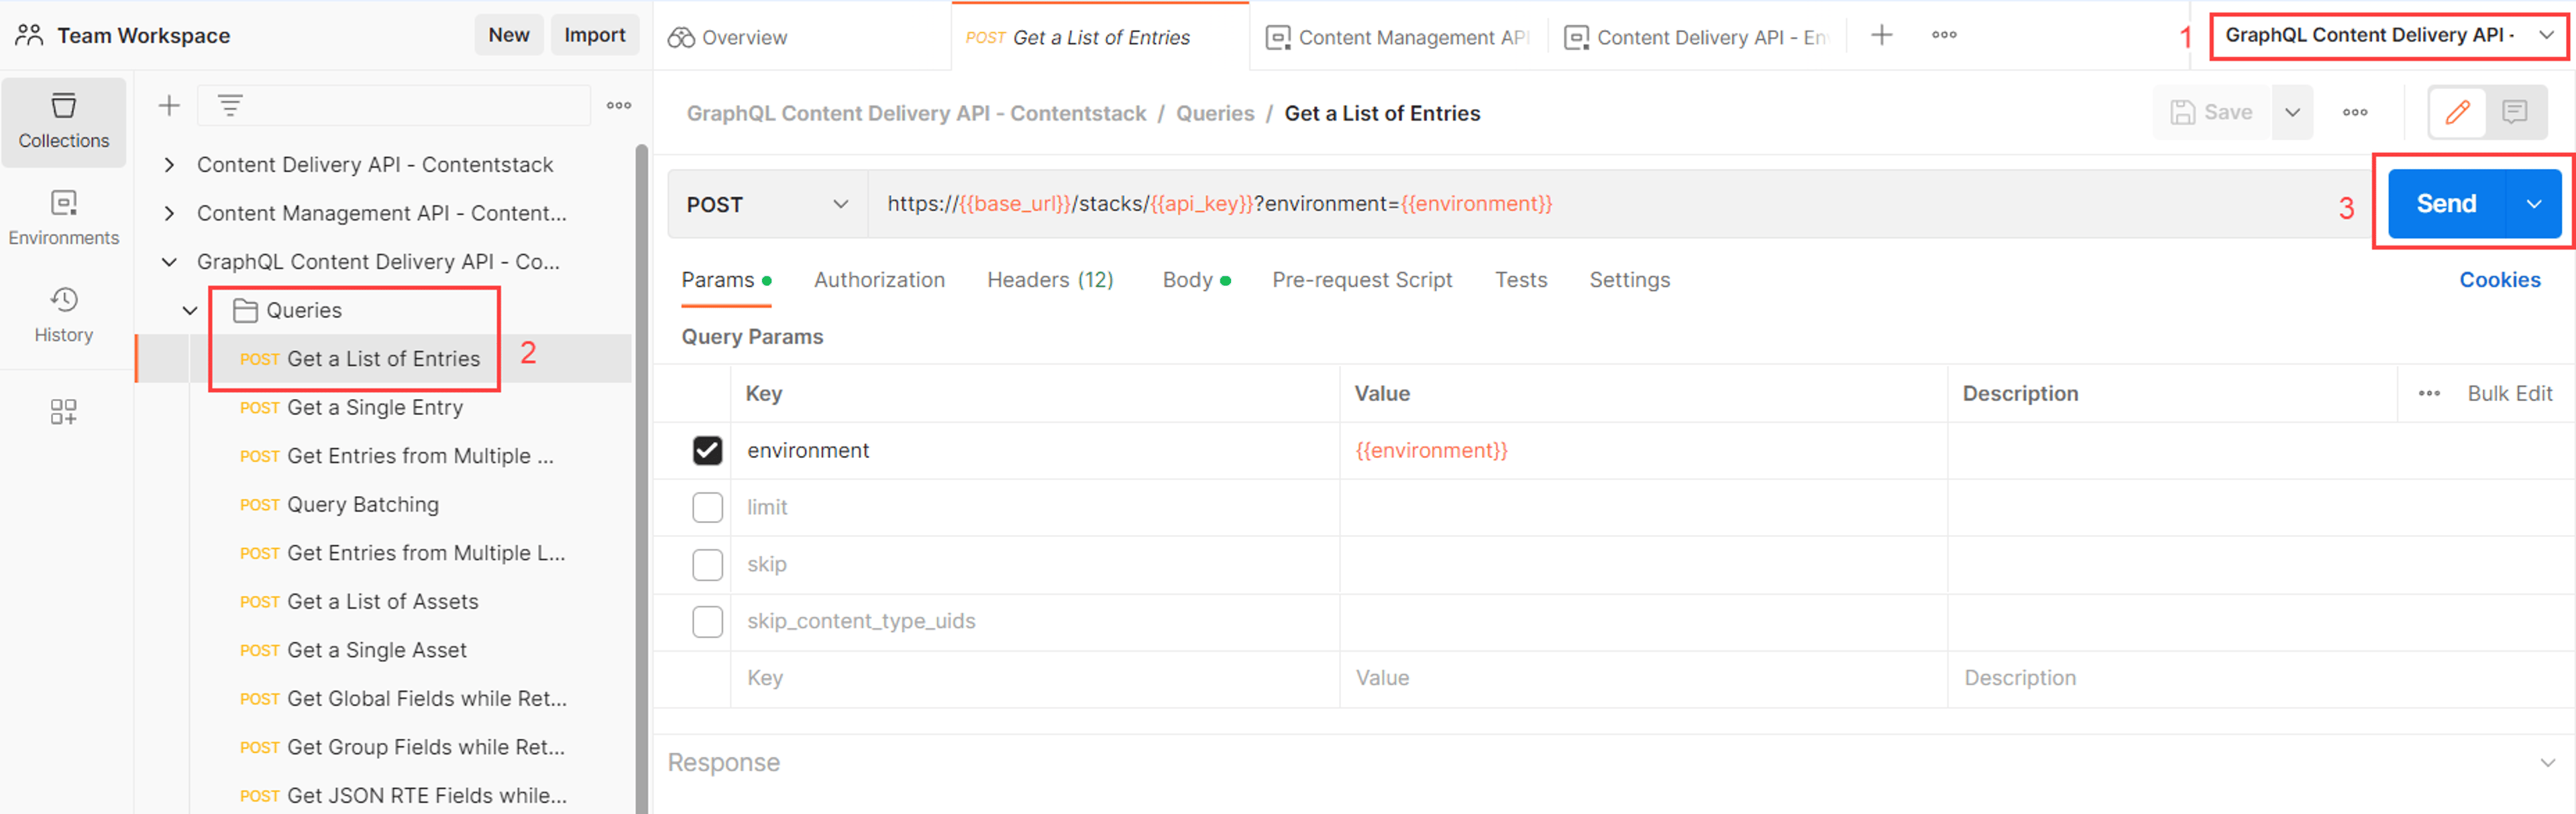Enable the skip_content_type_uids param checkbox
Viewport: 2576px width, 814px height.
707,621
